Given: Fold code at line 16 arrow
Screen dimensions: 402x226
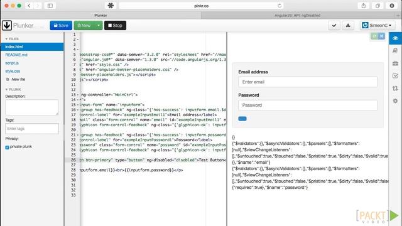Looking at the screenshot, I should tap(78, 110).
